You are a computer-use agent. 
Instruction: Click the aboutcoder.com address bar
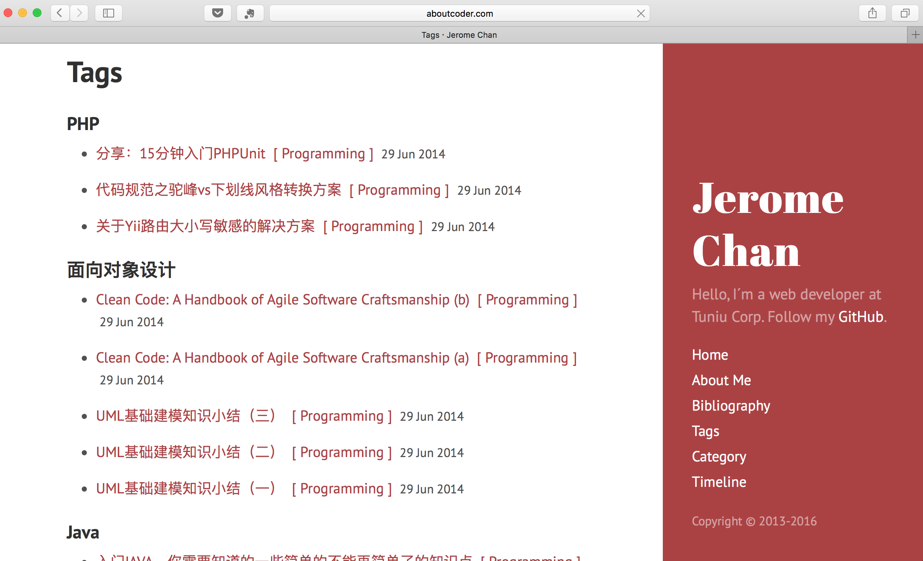[459, 13]
